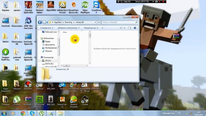Open the Windows Start button
The height and width of the screenshot is (116, 206).
click(x=4, y=113)
